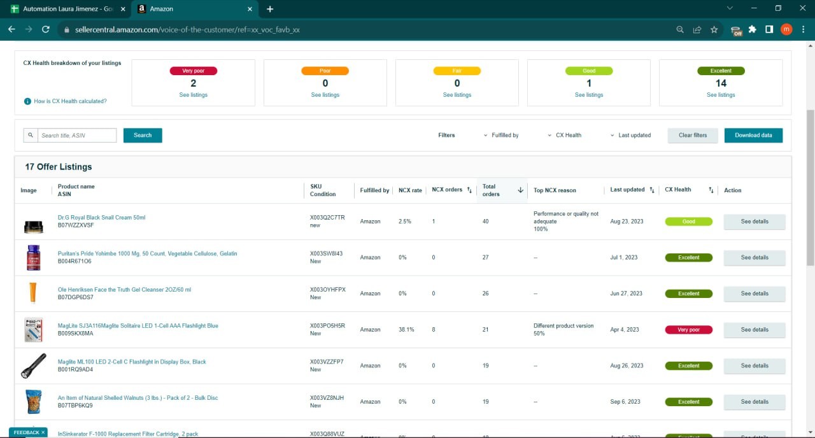Open the Chrome profile avatar
This screenshot has height=438, width=815.
point(786,29)
